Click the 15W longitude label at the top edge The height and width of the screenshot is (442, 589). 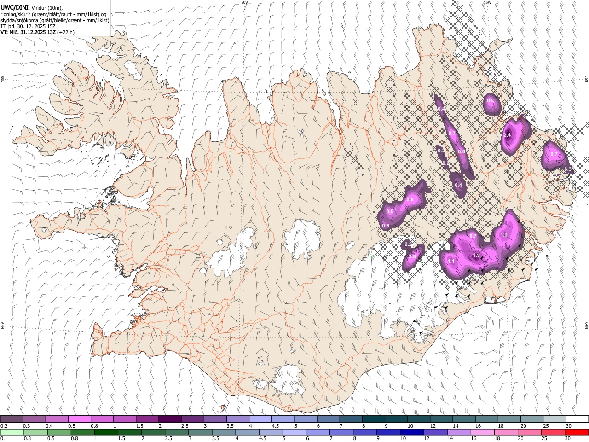point(487,2)
